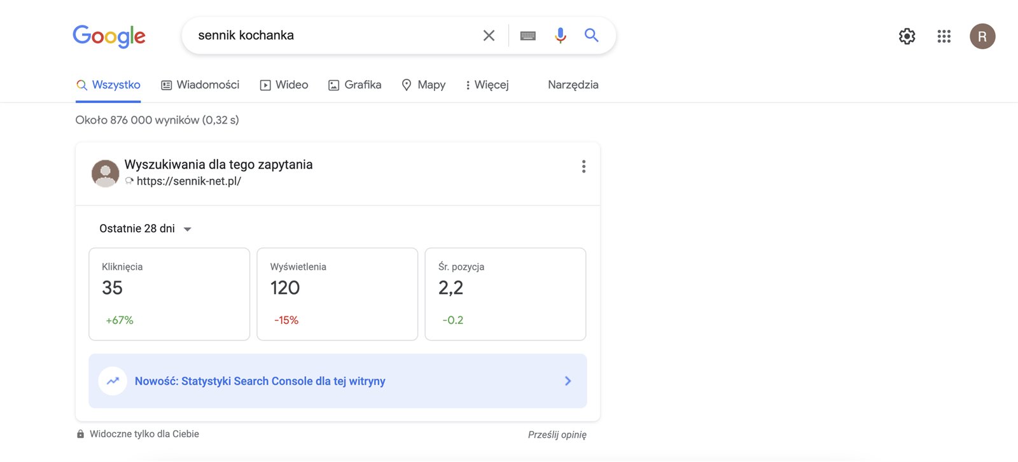Expand Search Console statistics chevron arrow
Image resolution: width=1018 pixels, height=462 pixels.
pos(568,381)
